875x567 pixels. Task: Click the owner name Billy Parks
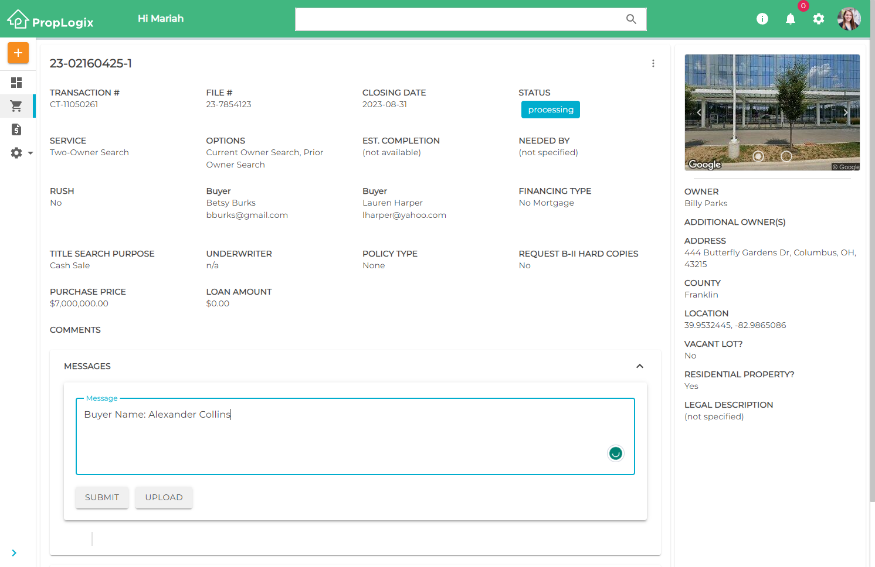pyautogui.click(x=706, y=203)
